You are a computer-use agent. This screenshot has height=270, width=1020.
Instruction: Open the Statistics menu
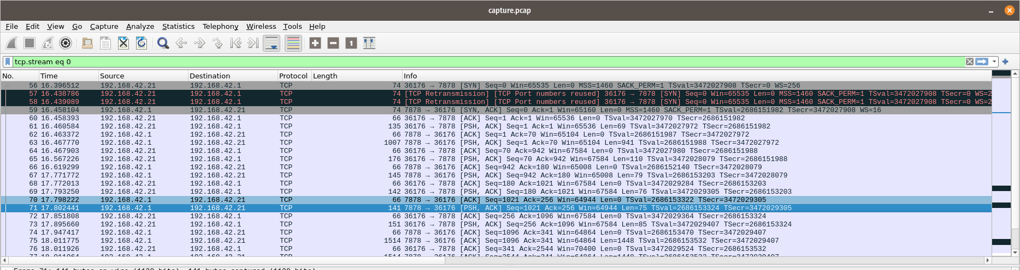click(x=179, y=26)
